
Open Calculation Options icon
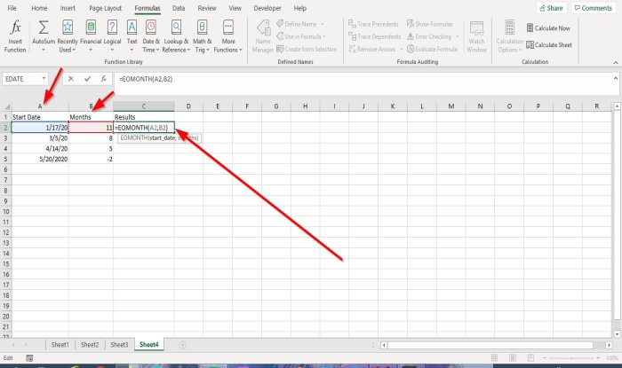510,27
